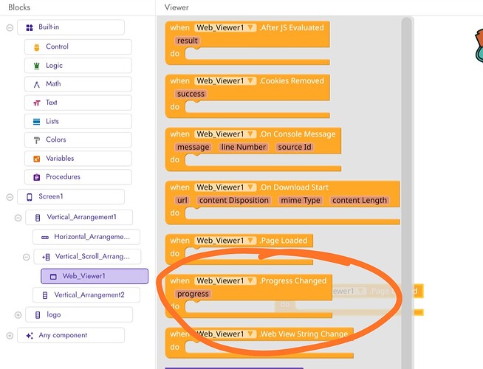Image resolution: width=483 pixels, height=369 pixels.
Task: Click the After JS Evaluated event block
Action: 247,43
